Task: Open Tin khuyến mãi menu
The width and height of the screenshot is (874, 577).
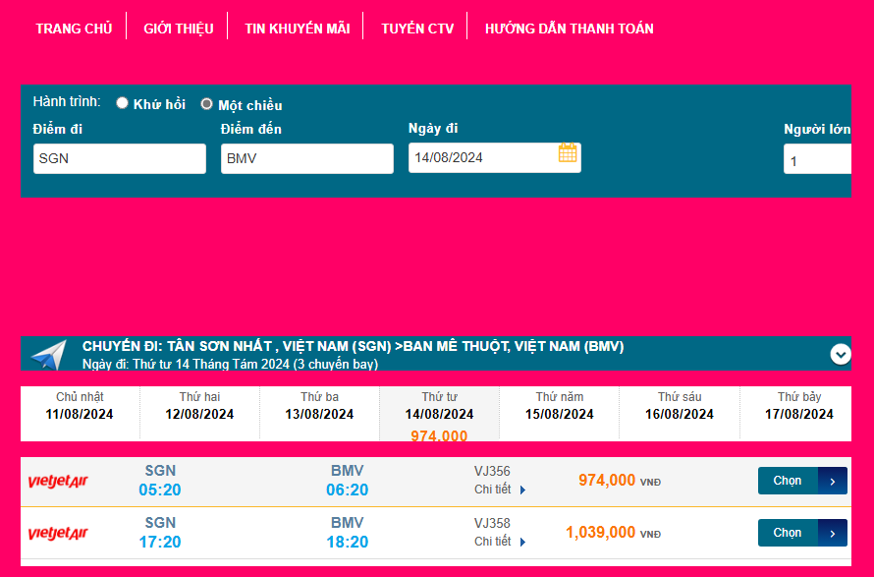Action: (297, 29)
